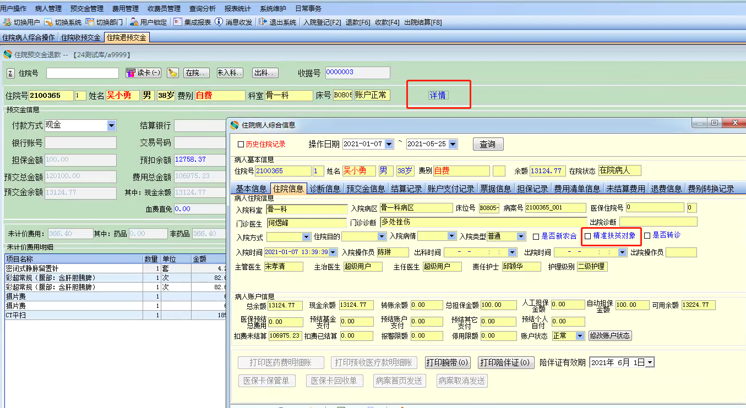Image resolution: width=746 pixels, height=408 pixels.
Task: Tick the 历史住院记录 checkbox
Action: [x=241, y=145]
